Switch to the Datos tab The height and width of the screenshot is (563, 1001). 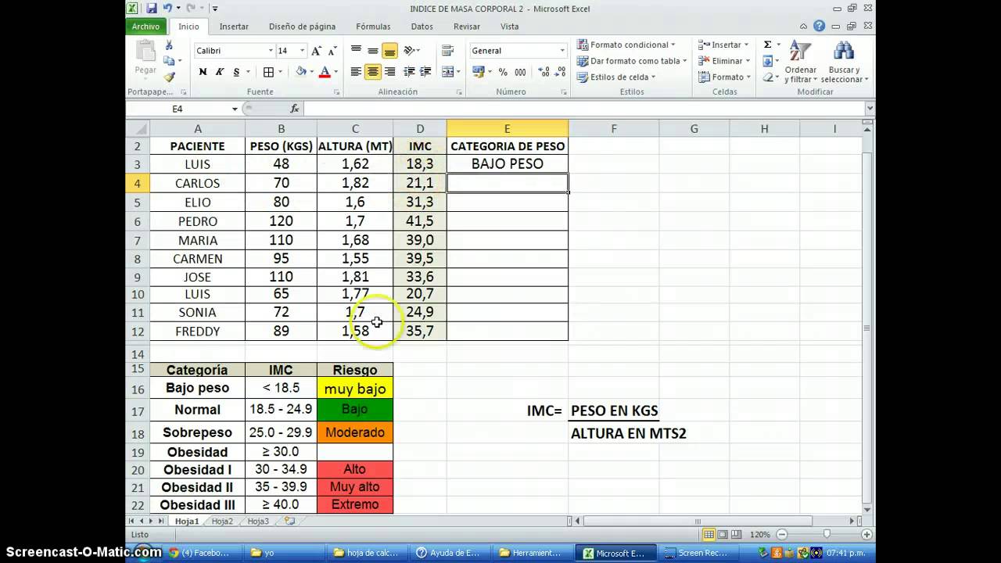[x=422, y=27]
